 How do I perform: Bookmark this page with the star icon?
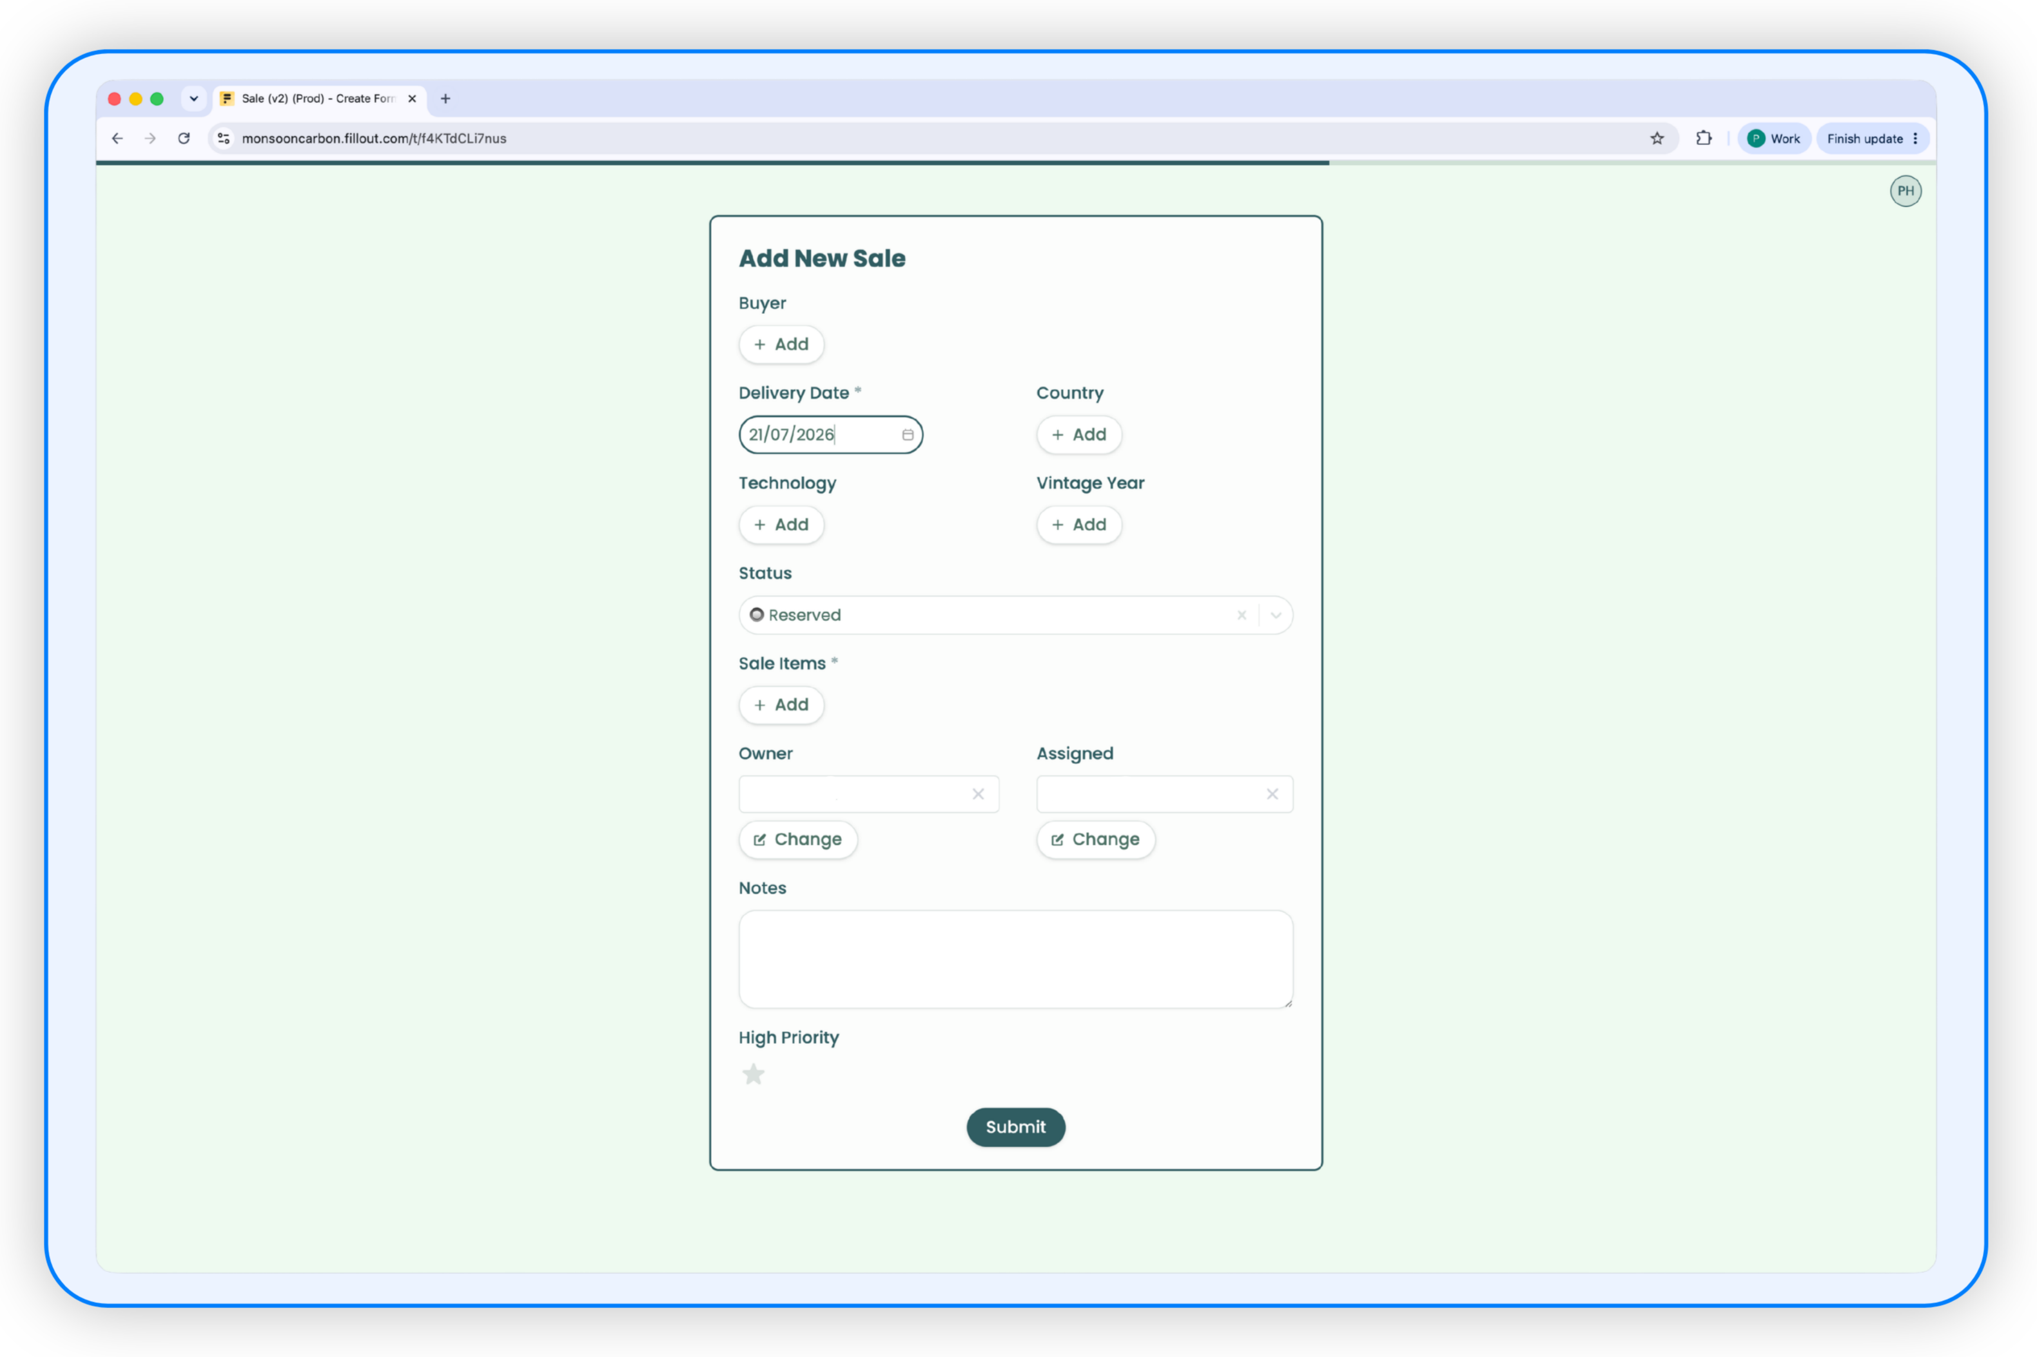1657,139
